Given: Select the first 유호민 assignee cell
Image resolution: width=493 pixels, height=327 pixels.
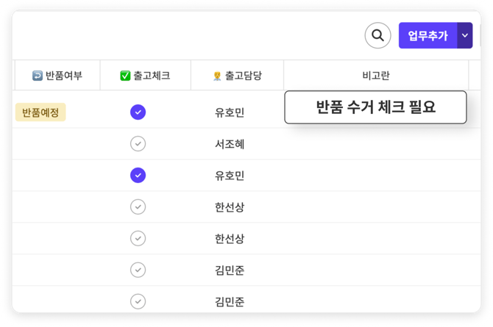Looking at the screenshot, I should coord(230,112).
